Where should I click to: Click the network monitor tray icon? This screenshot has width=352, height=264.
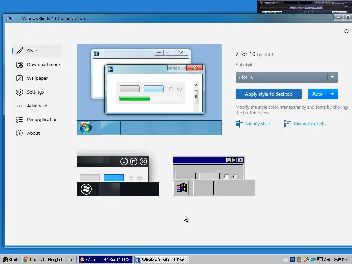tap(320, 260)
